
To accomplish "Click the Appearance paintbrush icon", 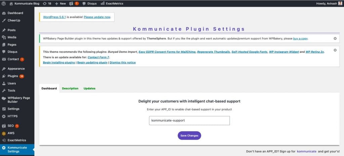I will click(x=4, y=69).
